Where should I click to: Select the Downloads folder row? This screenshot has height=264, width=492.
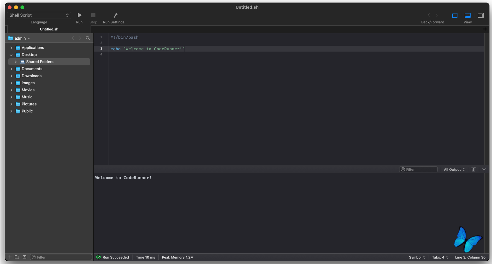pyautogui.click(x=49, y=76)
